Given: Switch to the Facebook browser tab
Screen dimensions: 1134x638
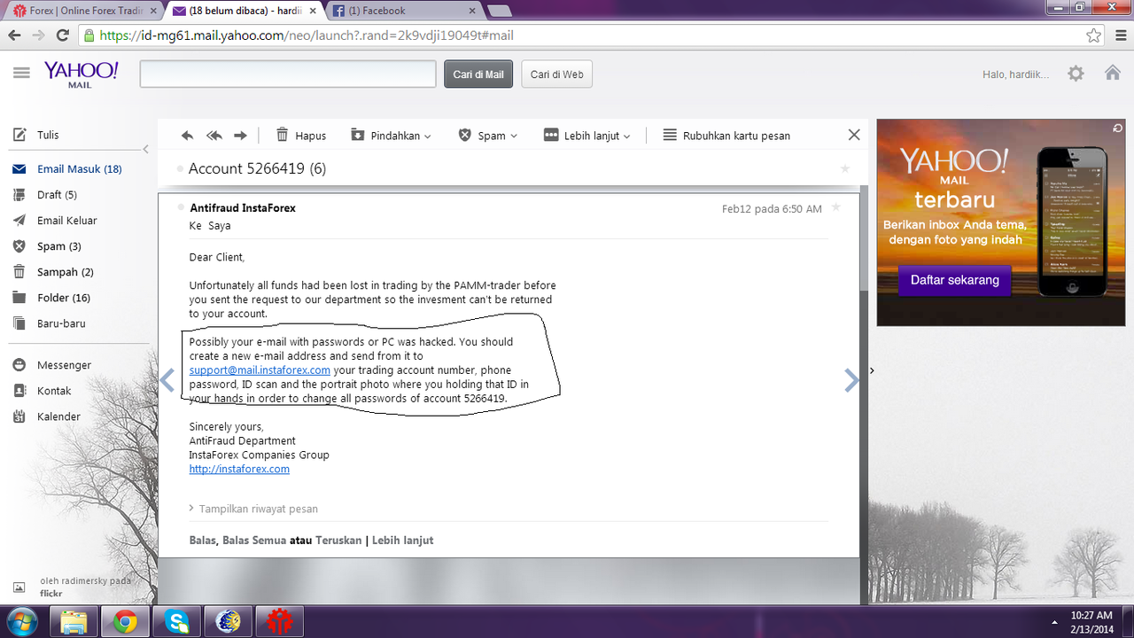Looking at the screenshot, I should 406,11.
